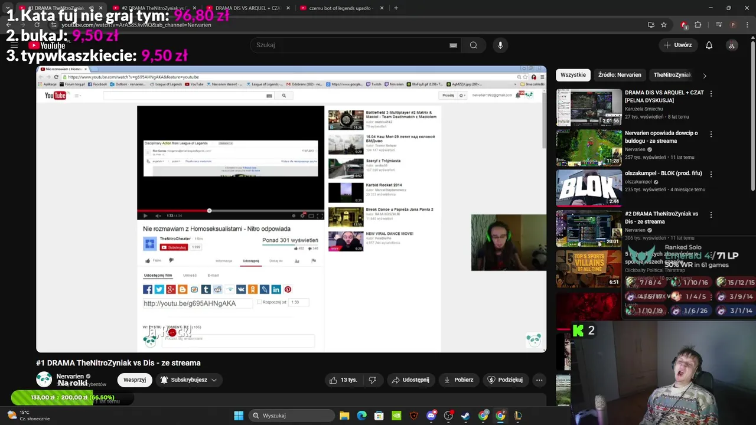Open Chrome profile P icon
This screenshot has width=756, height=425.
733,25
